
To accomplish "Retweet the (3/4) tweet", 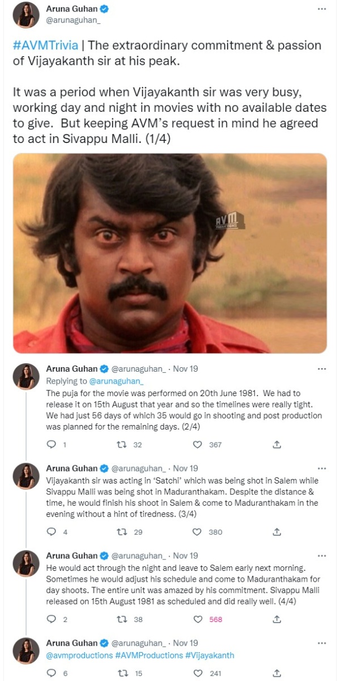I will click(122, 532).
